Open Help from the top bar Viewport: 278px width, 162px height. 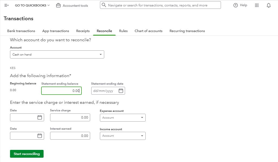point(240,5)
